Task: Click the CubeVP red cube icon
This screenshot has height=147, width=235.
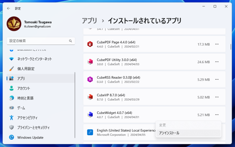Action: (90, 97)
